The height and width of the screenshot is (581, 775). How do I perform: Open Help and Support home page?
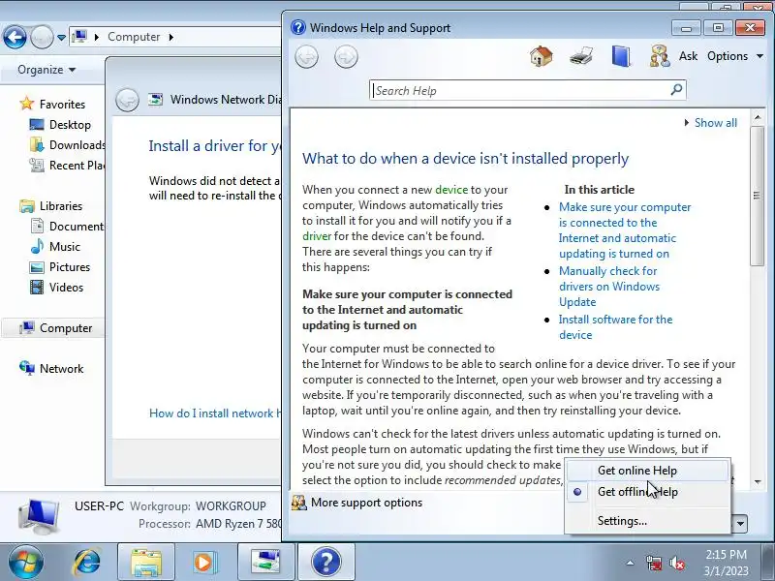pos(542,56)
